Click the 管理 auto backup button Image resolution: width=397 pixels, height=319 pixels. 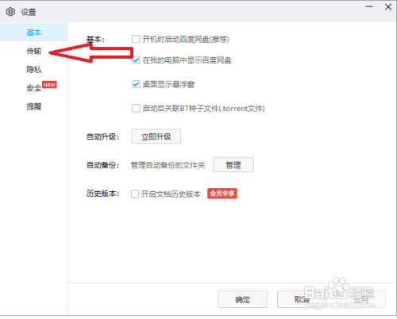pos(233,165)
